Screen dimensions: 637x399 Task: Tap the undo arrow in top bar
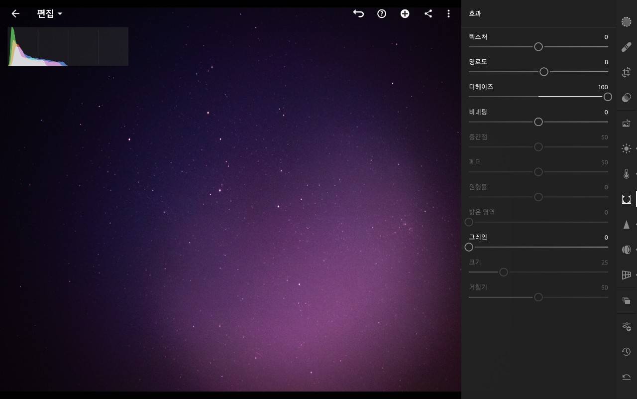358,14
